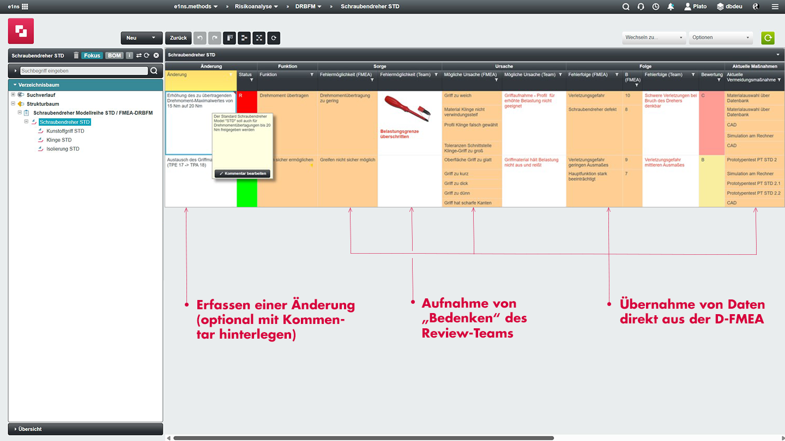Open the global search in the top bar

625,7
